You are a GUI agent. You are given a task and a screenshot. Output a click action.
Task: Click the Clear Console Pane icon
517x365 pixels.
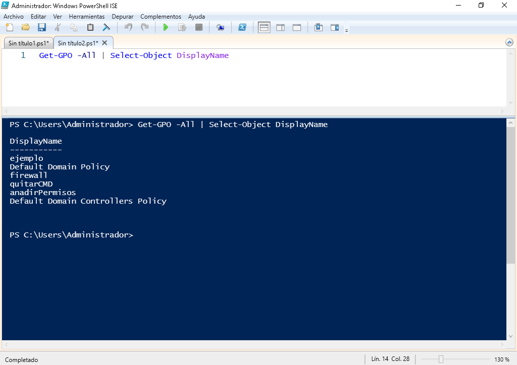[106, 27]
